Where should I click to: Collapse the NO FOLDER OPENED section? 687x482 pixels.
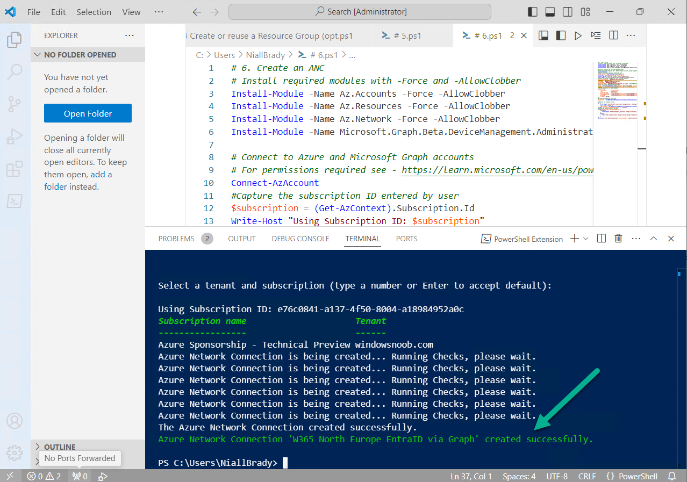click(88, 55)
